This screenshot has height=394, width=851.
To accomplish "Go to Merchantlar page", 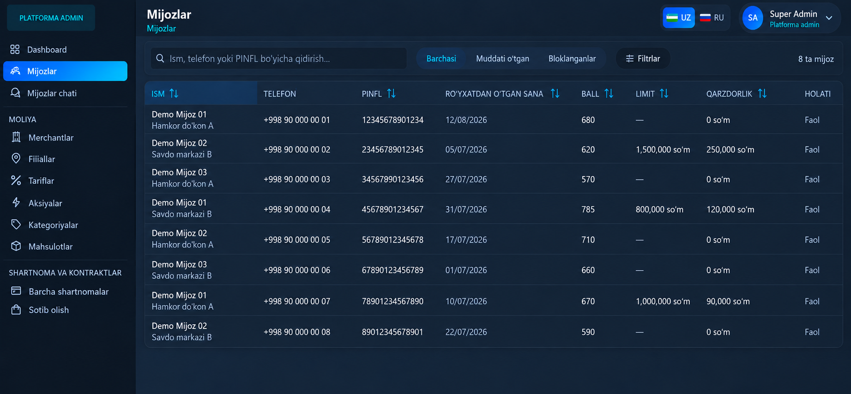I will coord(65,137).
